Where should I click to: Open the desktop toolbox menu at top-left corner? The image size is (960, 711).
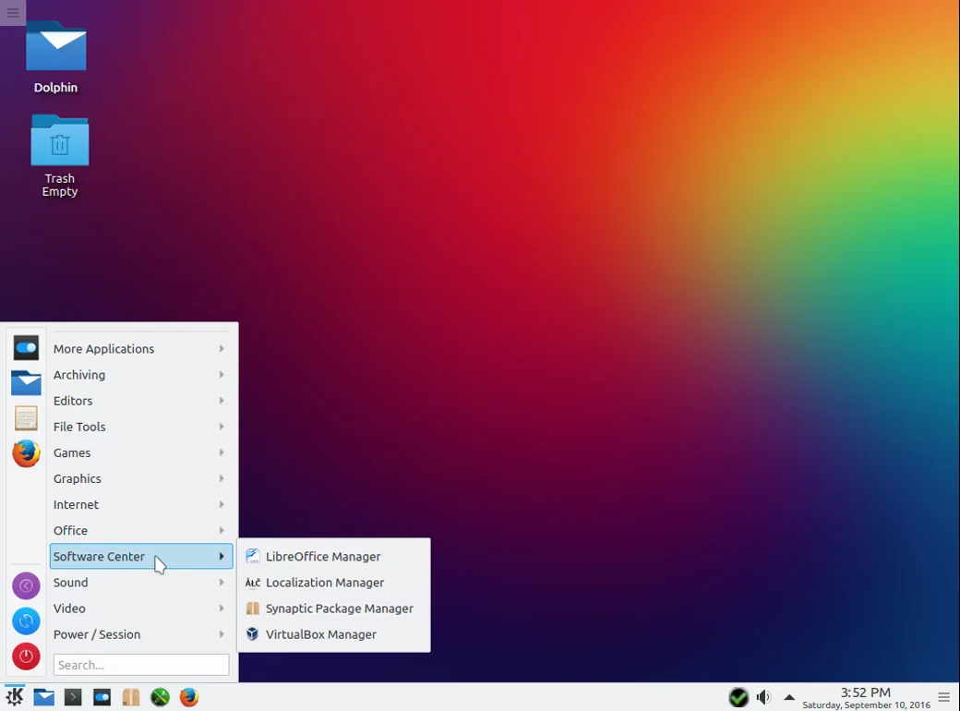tap(13, 13)
